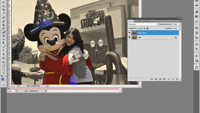Select the Clone Stamp tool
This screenshot has height=113, width=200.
3,24
